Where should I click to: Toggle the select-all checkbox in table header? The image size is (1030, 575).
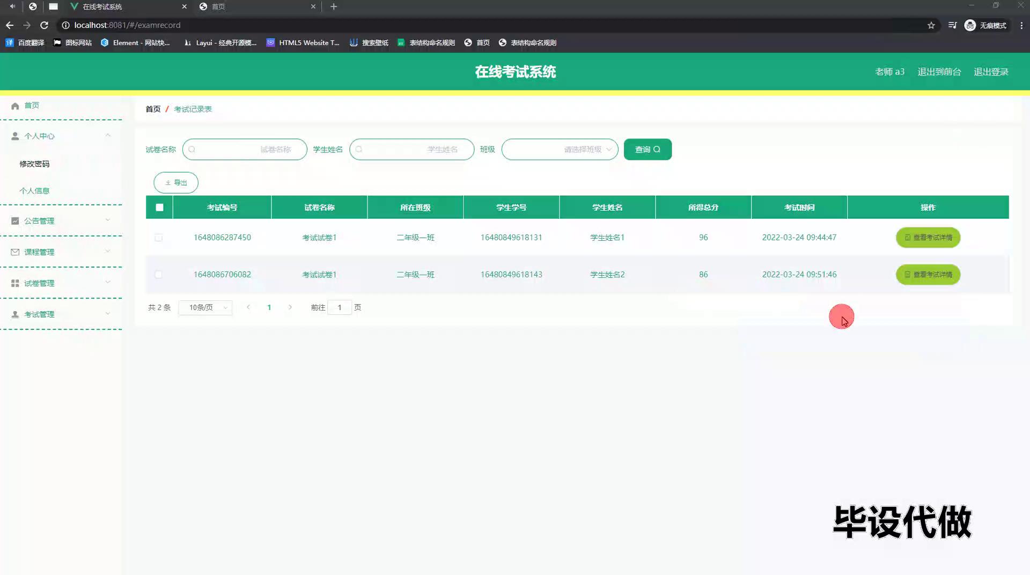point(159,208)
